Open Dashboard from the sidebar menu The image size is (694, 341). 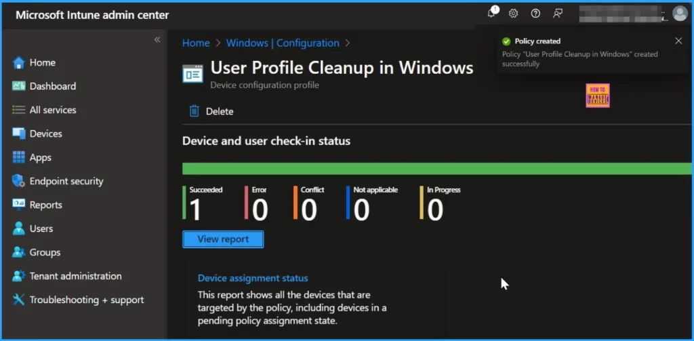(x=53, y=86)
